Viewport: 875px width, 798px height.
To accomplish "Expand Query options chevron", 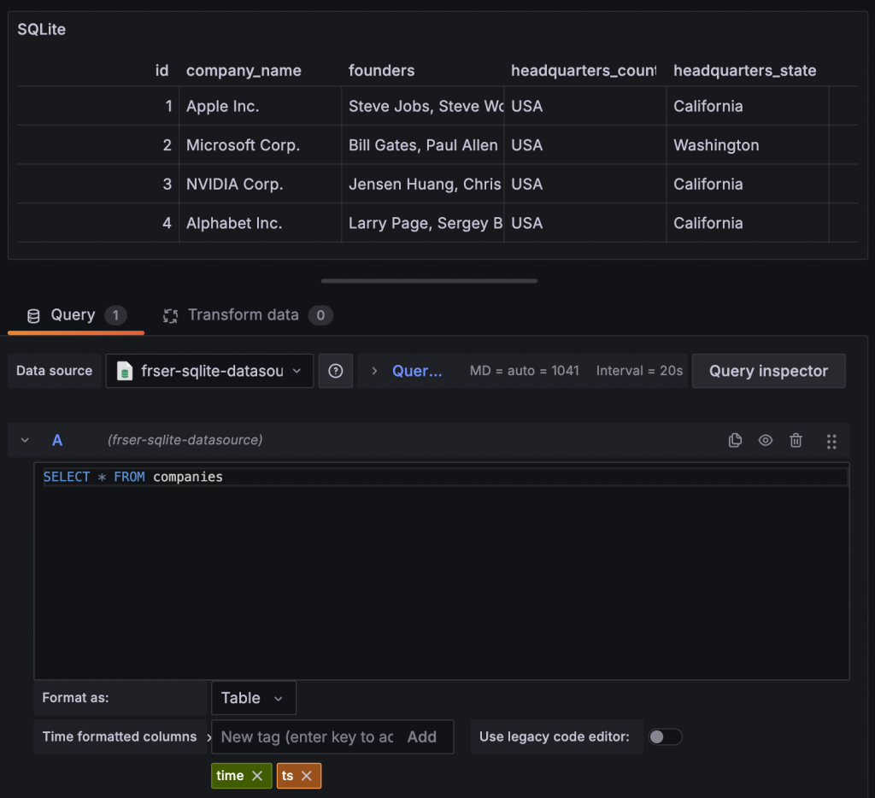I will 374,371.
